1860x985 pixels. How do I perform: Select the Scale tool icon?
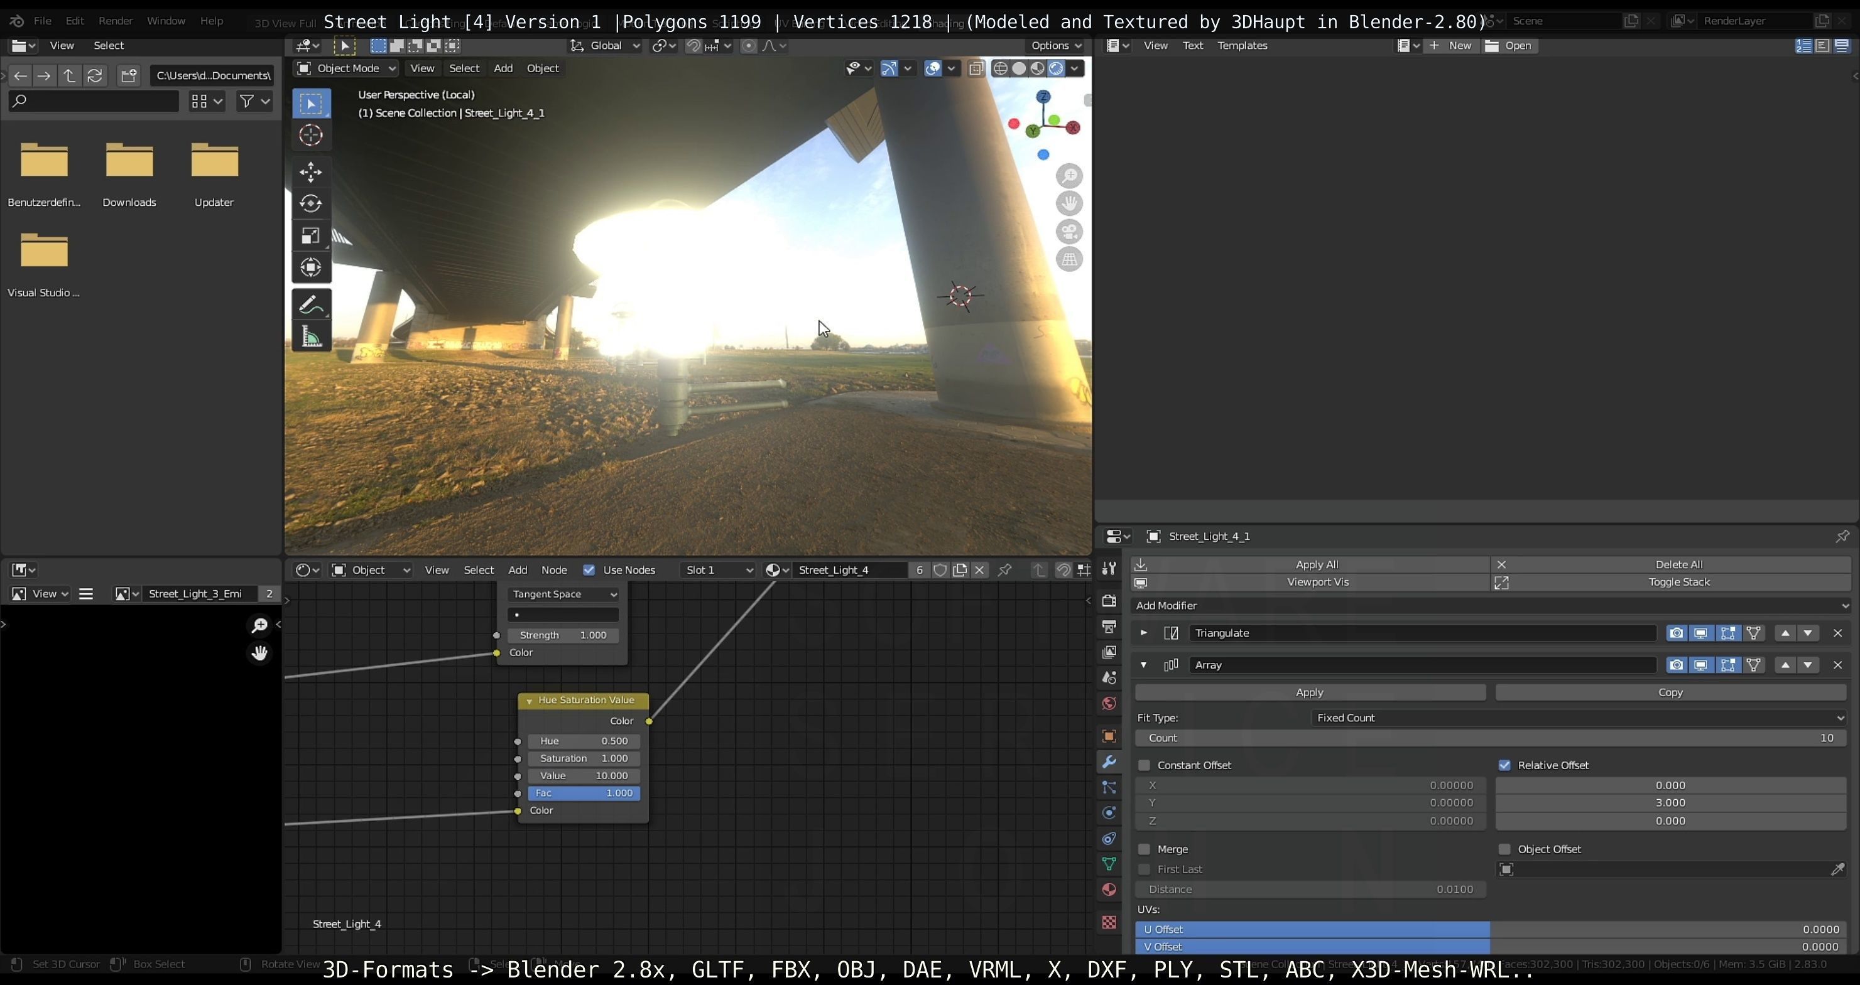tap(310, 236)
